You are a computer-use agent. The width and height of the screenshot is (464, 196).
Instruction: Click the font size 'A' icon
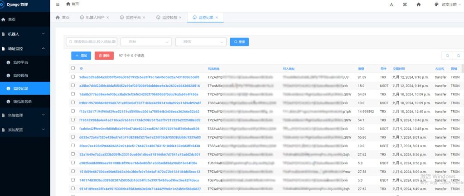click(391, 4)
